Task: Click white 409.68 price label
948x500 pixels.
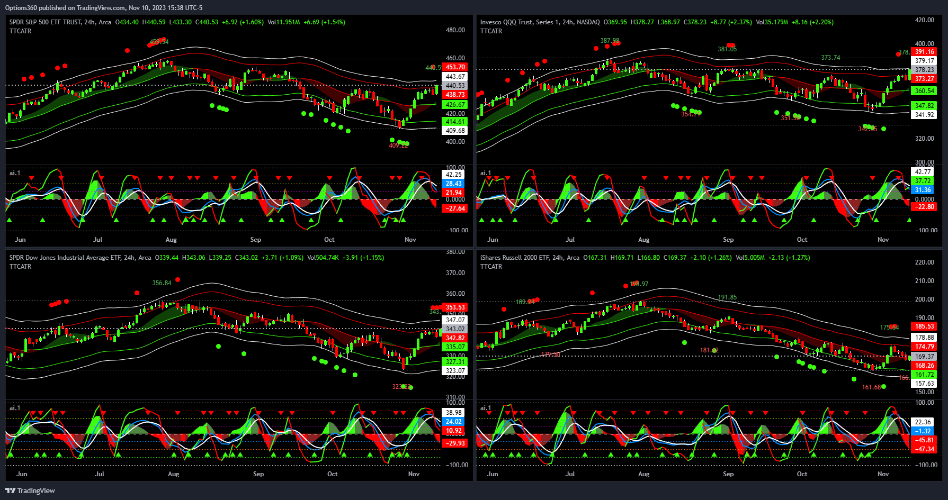Action: point(455,131)
